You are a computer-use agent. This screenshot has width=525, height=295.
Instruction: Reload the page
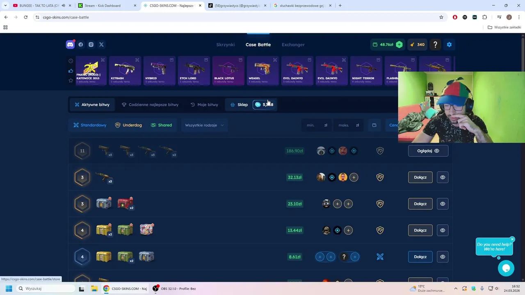click(x=25, y=17)
